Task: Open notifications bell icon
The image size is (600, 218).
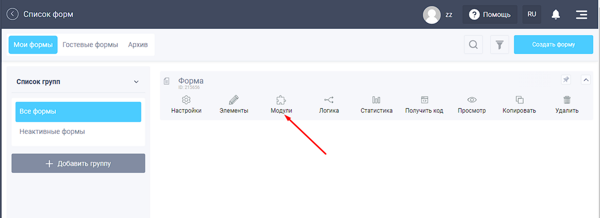Action: (555, 15)
